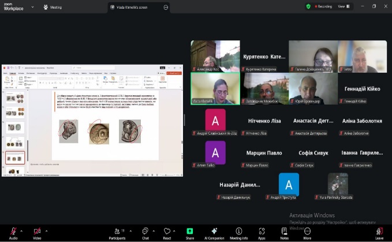This screenshot has width=392, height=242.
Task: Change layout using the View button
Action: point(342,6)
